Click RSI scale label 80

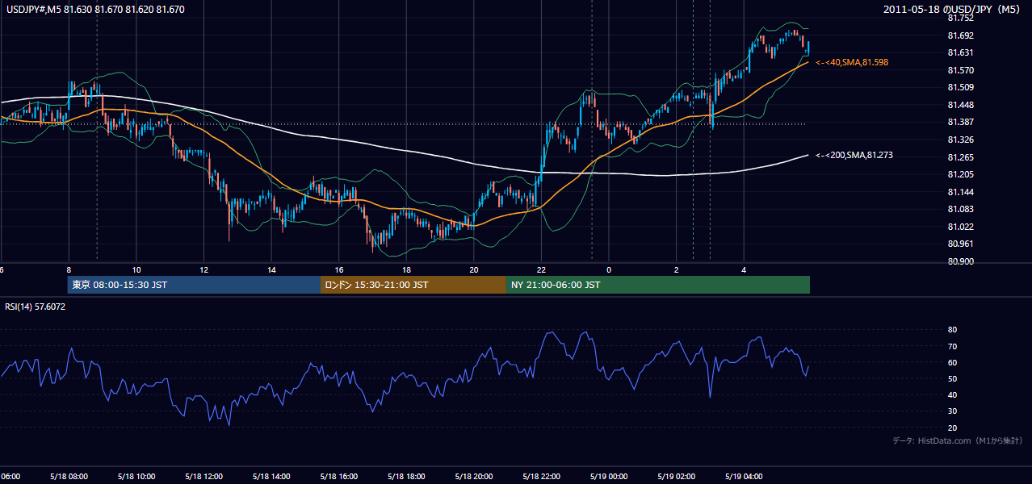coord(952,330)
